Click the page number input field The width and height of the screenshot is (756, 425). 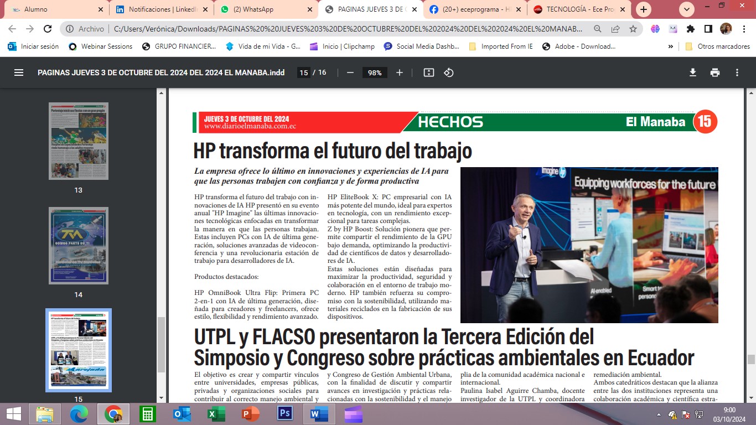pyautogui.click(x=303, y=72)
